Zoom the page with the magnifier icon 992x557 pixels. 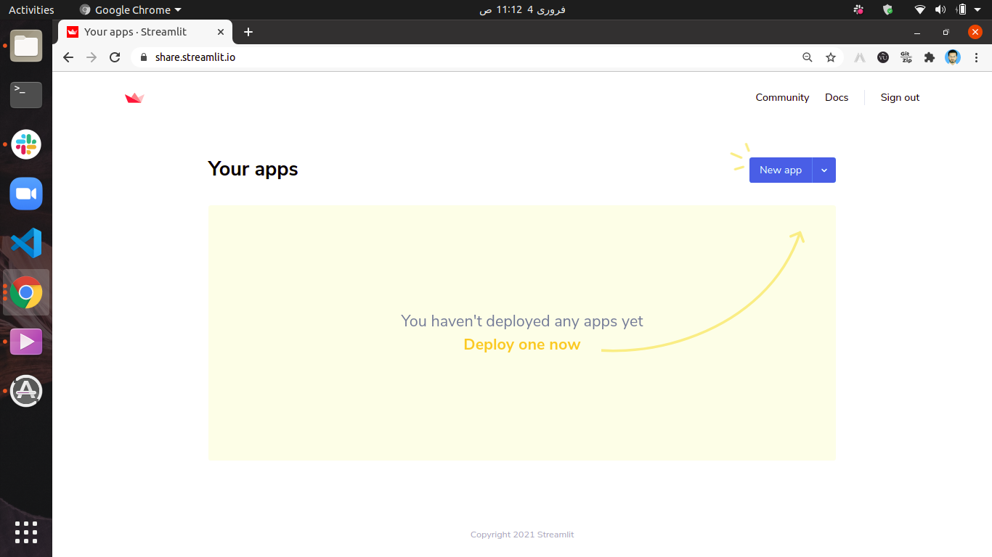[x=808, y=57]
